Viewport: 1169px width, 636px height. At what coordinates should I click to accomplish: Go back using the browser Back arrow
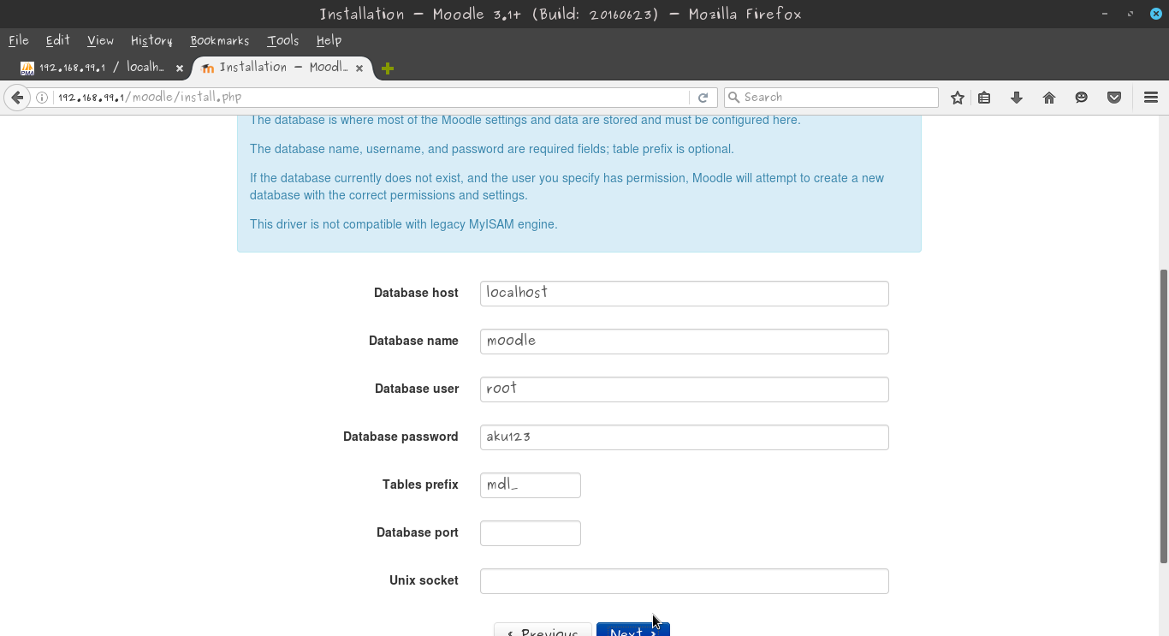tap(17, 98)
